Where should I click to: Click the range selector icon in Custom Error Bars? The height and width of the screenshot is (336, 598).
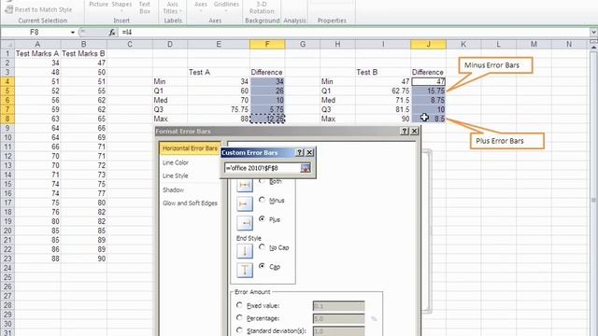tap(306, 168)
